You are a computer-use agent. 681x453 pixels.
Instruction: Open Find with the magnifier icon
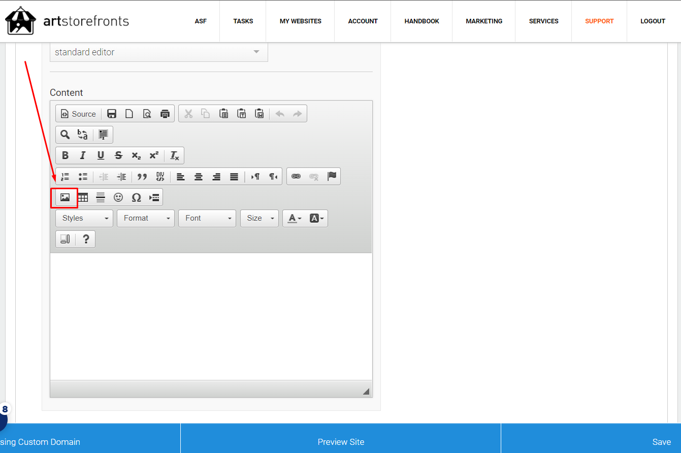(x=65, y=134)
